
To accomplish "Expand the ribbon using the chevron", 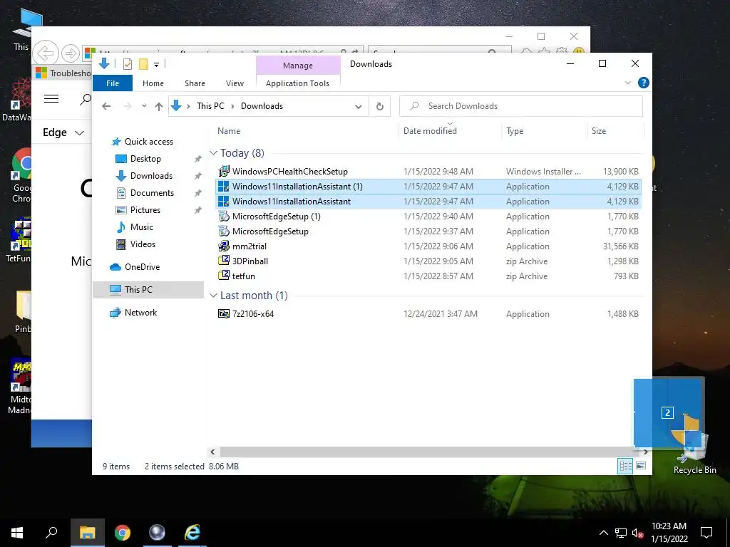I will coord(627,83).
